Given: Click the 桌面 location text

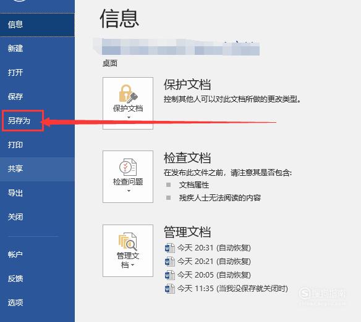Looking at the screenshot, I should [x=110, y=63].
